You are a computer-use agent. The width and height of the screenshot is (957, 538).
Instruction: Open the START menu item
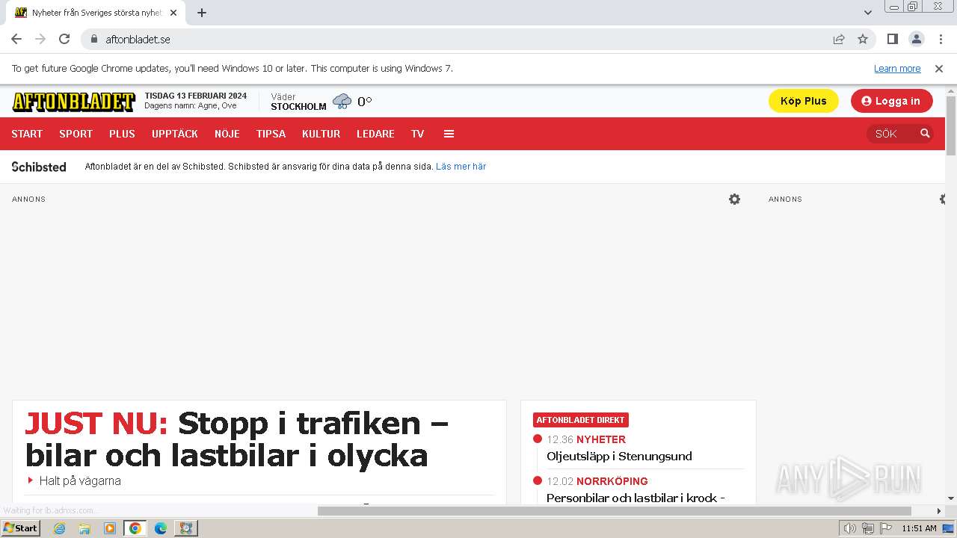[27, 134]
